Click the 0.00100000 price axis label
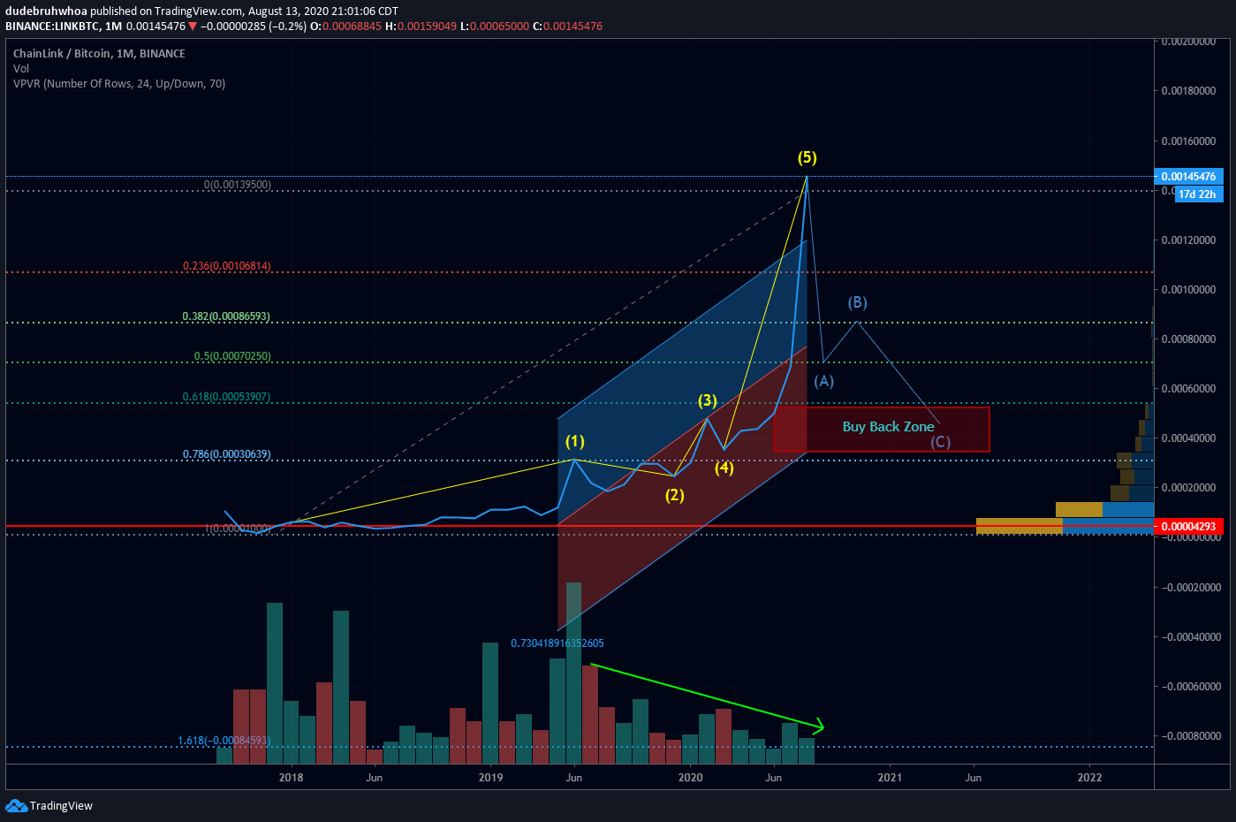 coord(1188,290)
